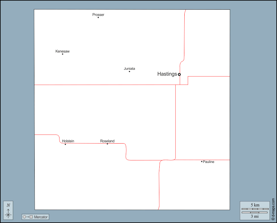277x223 pixels.
Task: Select the Pauline town label
Action: pos(208,162)
